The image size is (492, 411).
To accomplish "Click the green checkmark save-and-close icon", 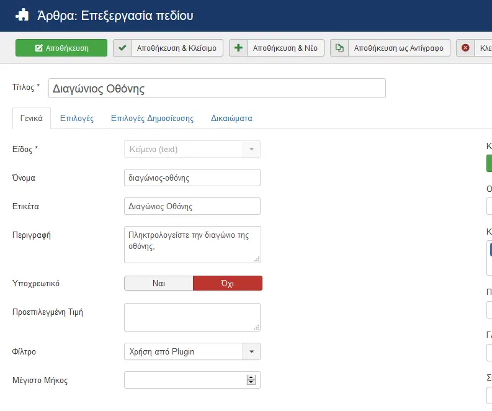I will point(122,48).
